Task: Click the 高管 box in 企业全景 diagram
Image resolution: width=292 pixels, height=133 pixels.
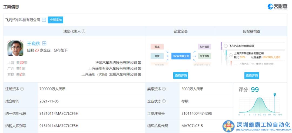Action: coord(157,56)
